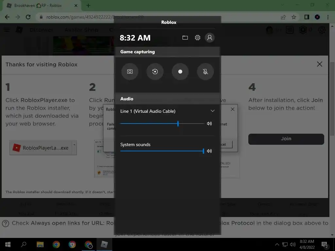Open captures folder icon in Game Bar

pyautogui.click(x=185, y=38)
